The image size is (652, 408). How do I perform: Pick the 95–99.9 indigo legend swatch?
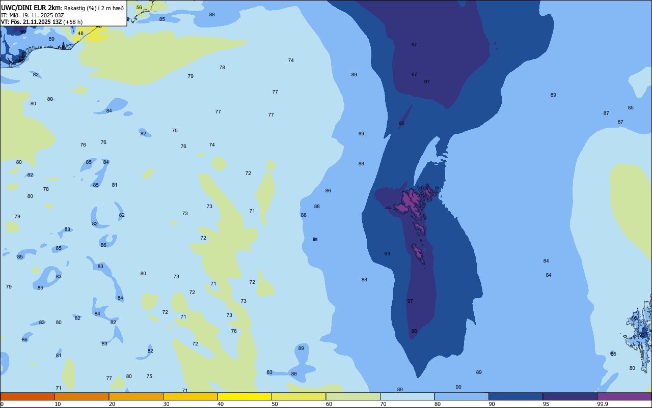[x=570, y=396]
